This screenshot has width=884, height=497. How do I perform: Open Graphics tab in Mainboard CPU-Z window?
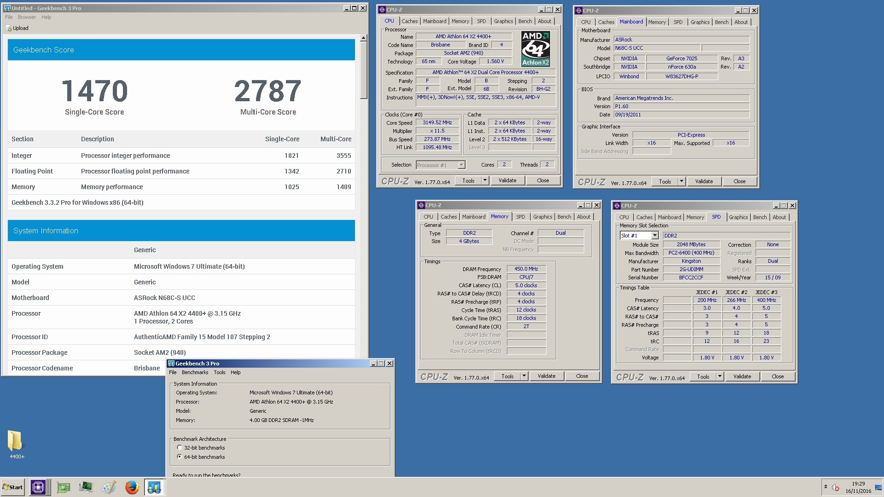(x=700, y=22)
